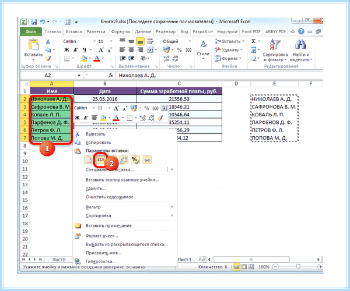Open the Файл tab
Viewport: 350px width, 291px height.
coord(31,31)
